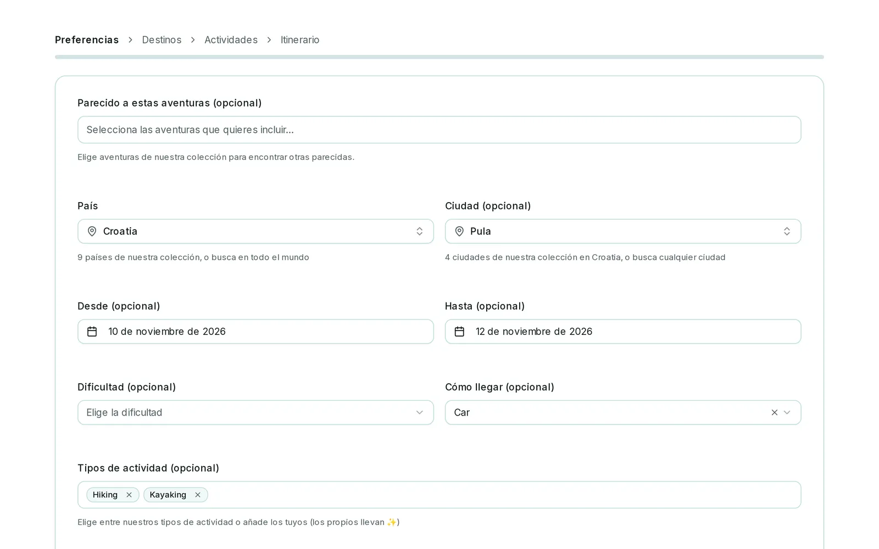Click the calendar icon in Desde field
The height and width of the screenshot is (549, 879).
pyautogui.click(x=92, y=332)
